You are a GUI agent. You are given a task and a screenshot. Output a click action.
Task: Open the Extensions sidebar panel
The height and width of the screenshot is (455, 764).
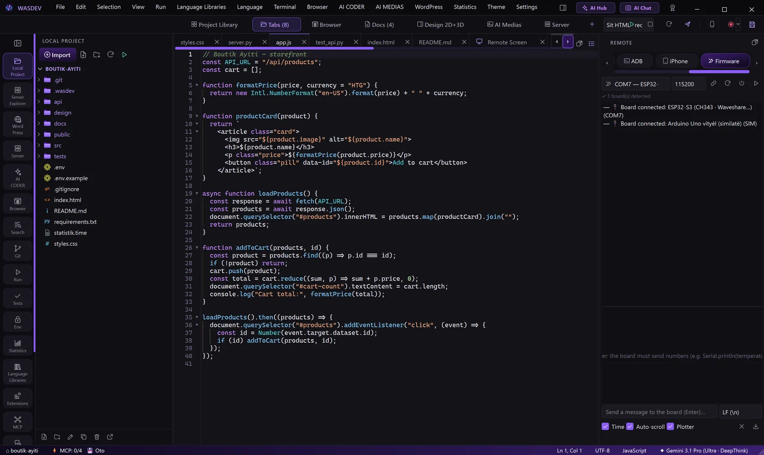[18, 399]
